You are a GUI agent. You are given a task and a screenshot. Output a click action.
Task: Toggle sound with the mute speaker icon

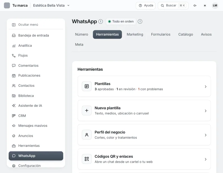[x=195, y=6]
